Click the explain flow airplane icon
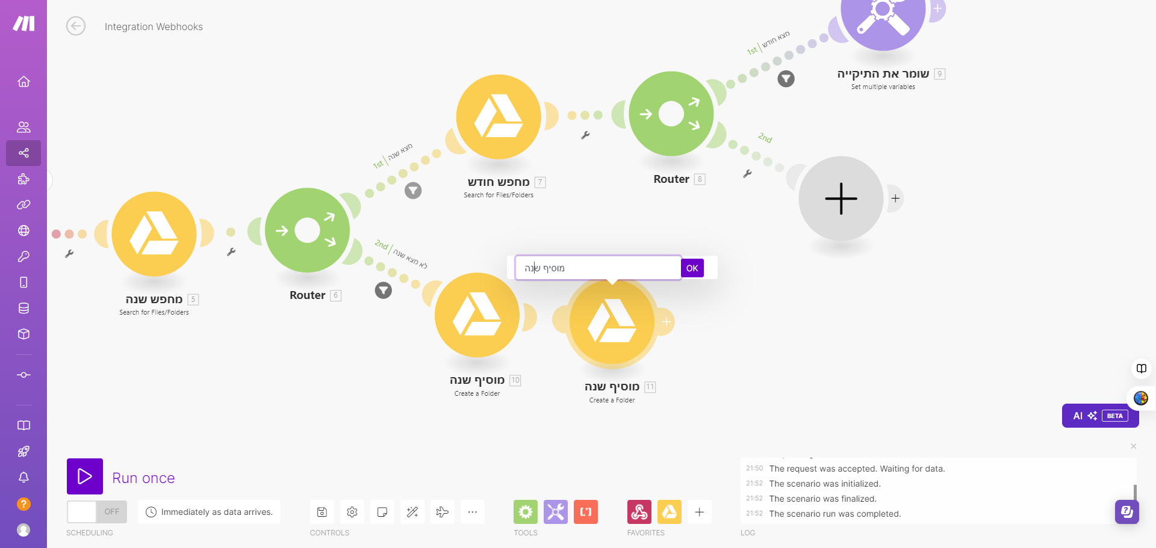 coord(443,512)
